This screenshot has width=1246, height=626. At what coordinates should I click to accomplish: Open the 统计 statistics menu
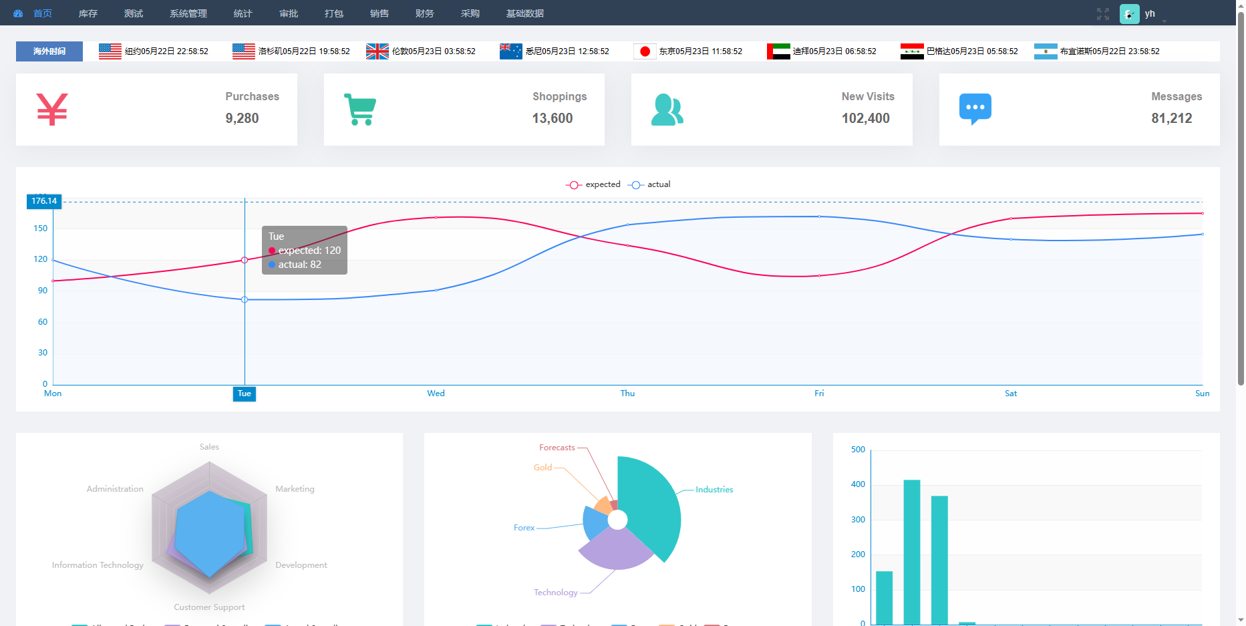243,13
